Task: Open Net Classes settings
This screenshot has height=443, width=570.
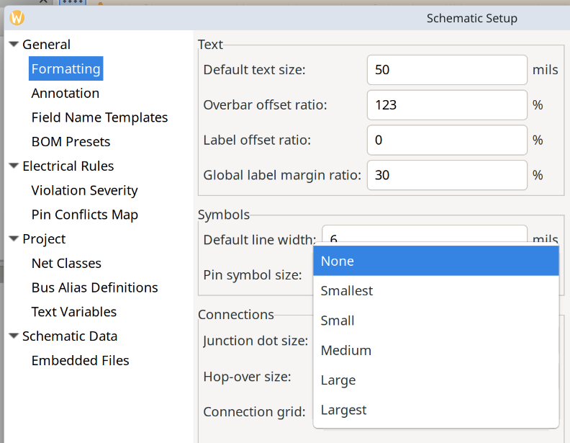Action: click(x=66, y=264)
